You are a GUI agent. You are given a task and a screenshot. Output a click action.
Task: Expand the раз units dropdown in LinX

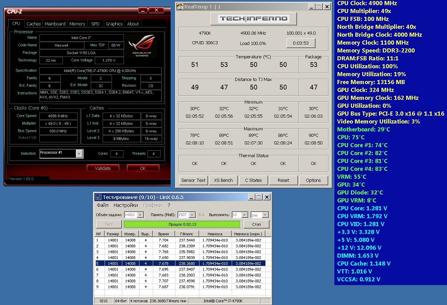(265, 215)
